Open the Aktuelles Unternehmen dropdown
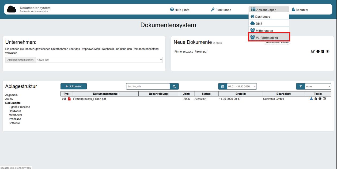This screenshot has height=169, width=337. click(x=99, y=60)
